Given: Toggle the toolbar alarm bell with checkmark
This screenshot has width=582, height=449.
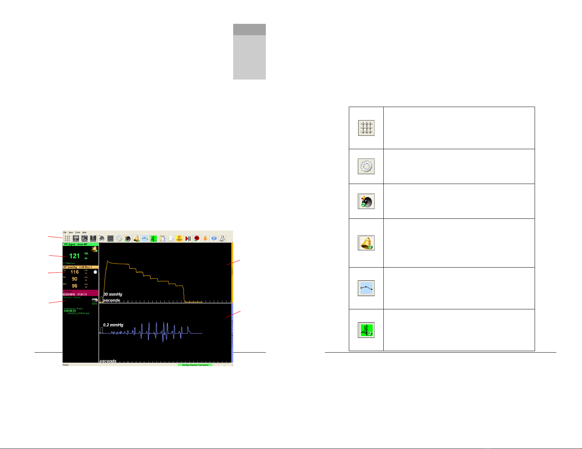Looking at the screenshot, I should pyautogui.click(x=136, y=239).
